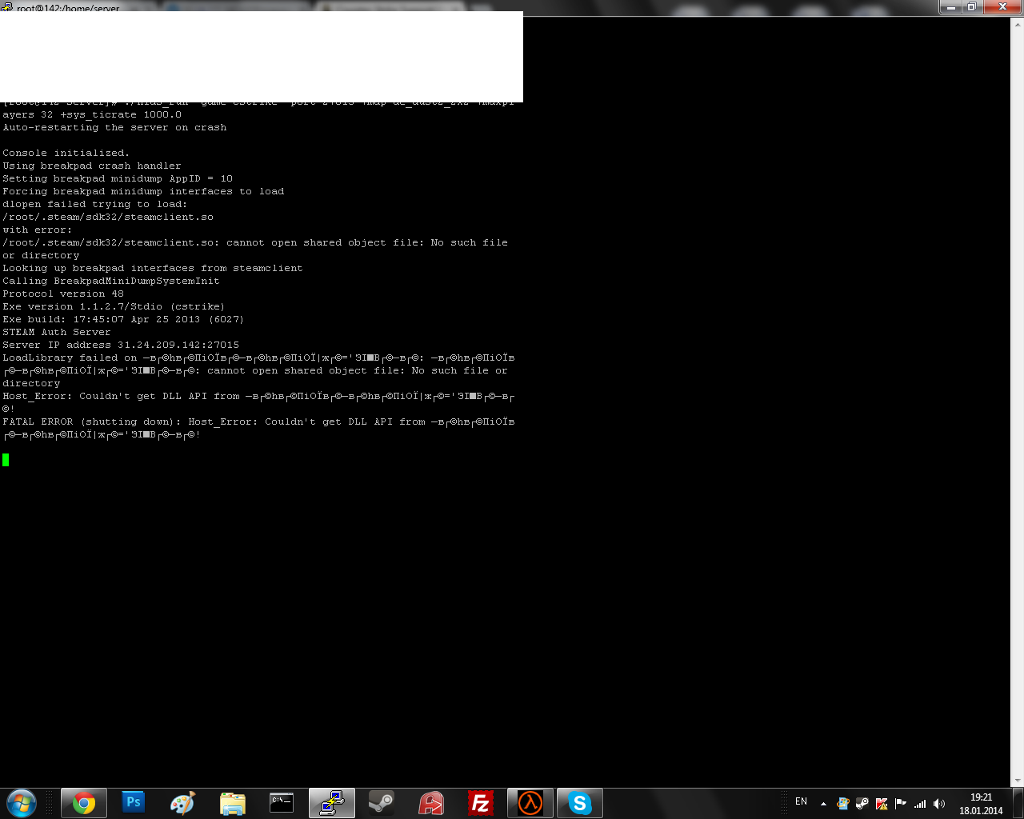
Task: Open the network signal tray icon
Action: [x=920, y=804]
